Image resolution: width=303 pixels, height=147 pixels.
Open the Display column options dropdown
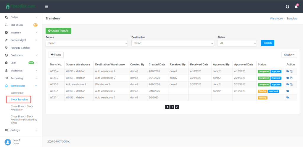(x=289, y=55)
